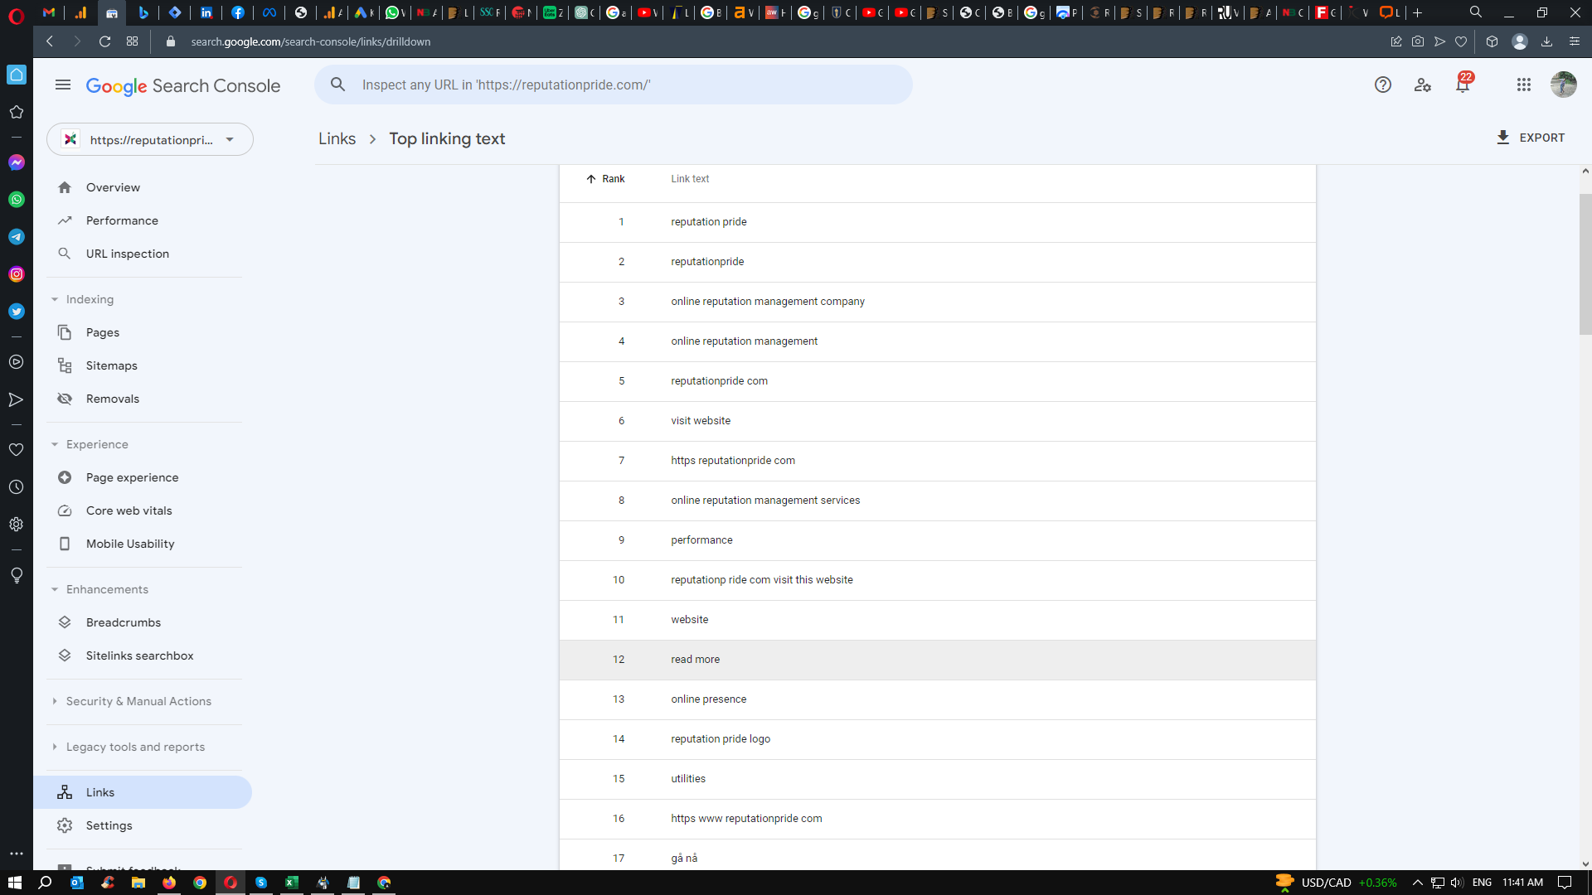The width and height of the screenshot is (1592, 895).
Task: Open the Links item in sidebar
Action: pos(143,792)
